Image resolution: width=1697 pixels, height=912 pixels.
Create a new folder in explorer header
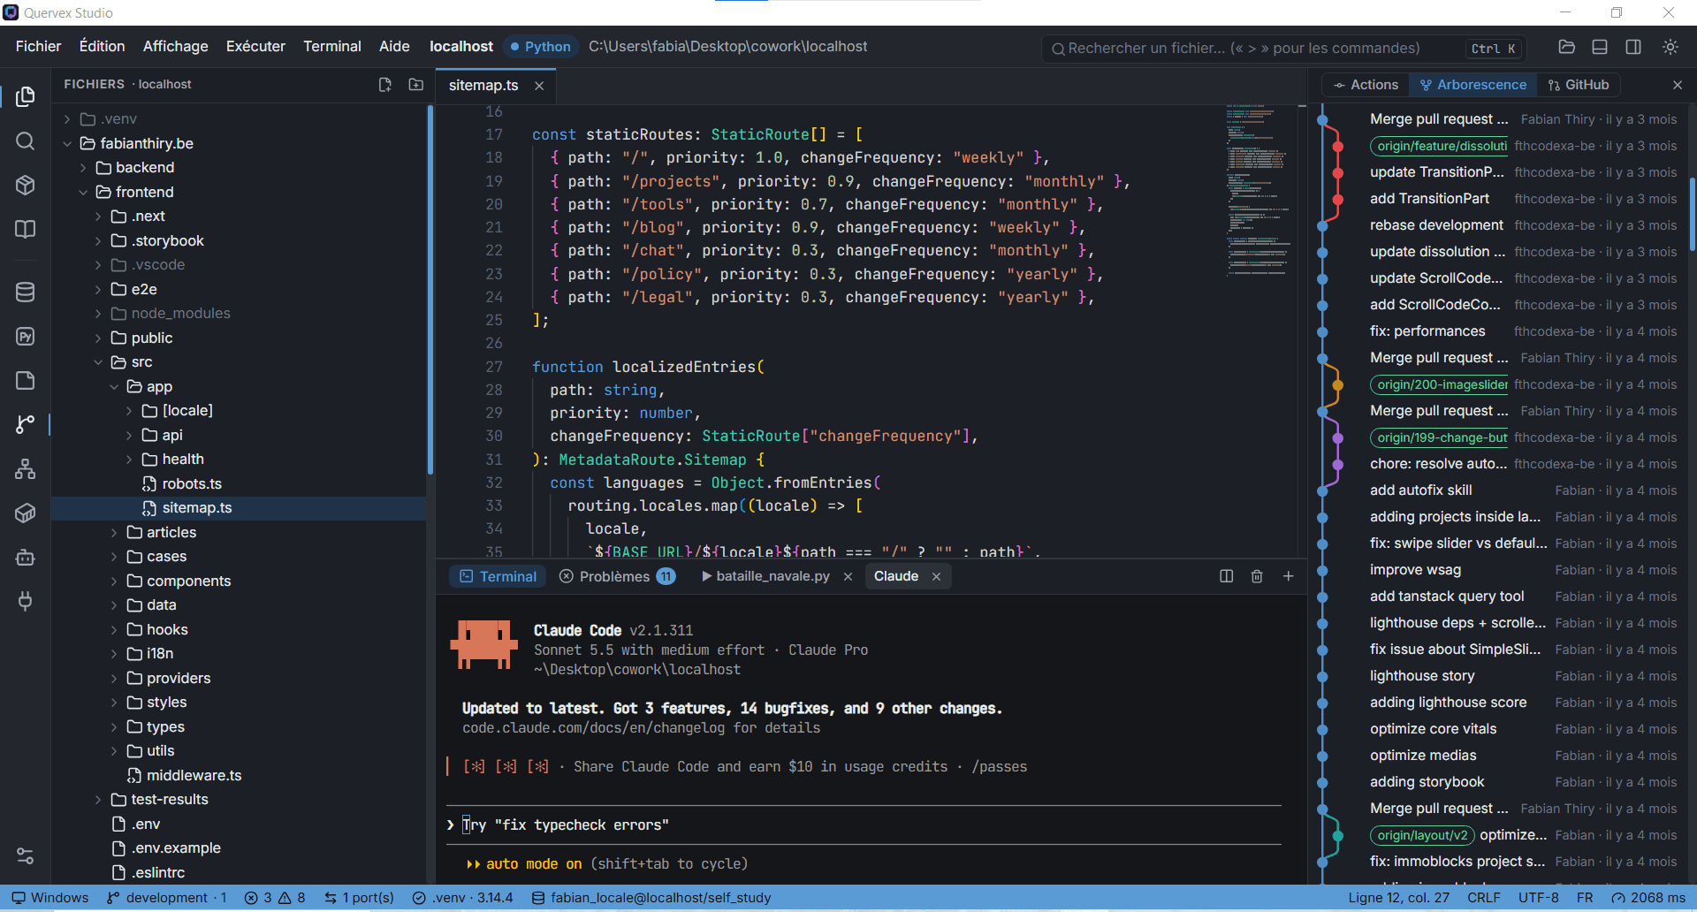(x=416, y=85)
